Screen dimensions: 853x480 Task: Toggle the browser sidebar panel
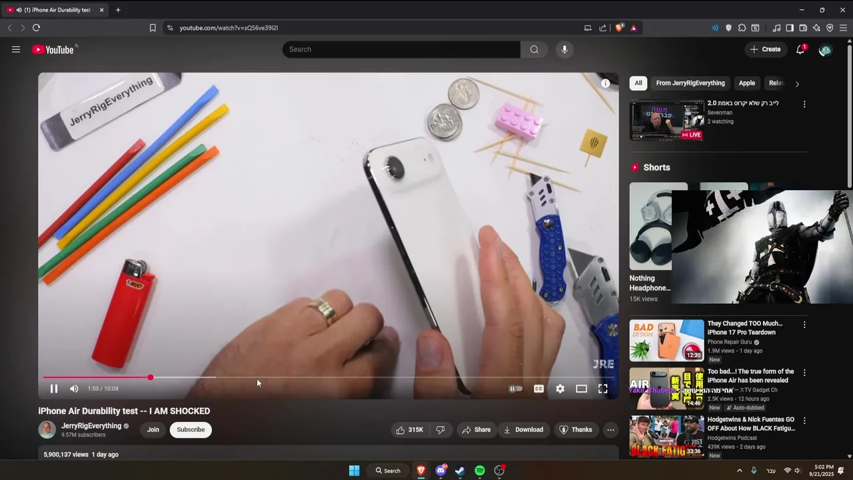[790, 28]
